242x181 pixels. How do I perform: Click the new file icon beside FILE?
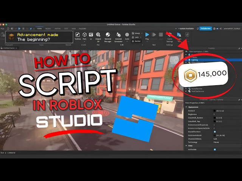(8, 29)
